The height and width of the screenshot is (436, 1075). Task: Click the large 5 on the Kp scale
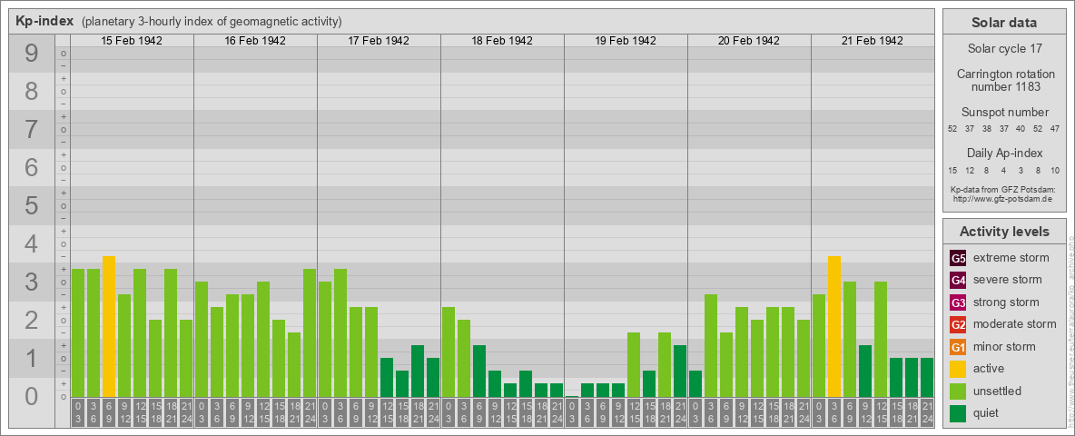click(31, 205)
